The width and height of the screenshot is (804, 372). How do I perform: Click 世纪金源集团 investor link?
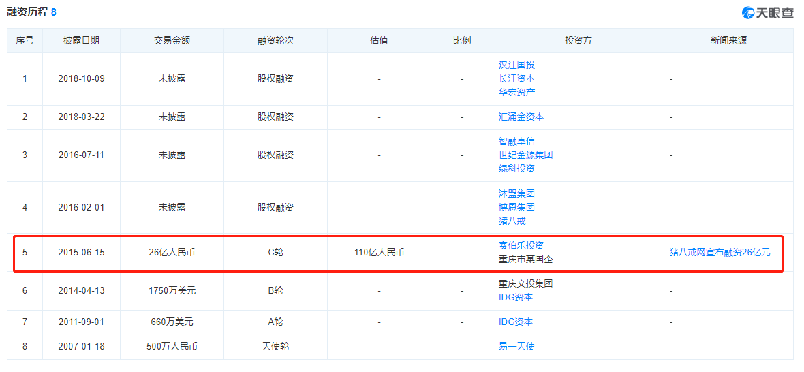tap(525, 155)
